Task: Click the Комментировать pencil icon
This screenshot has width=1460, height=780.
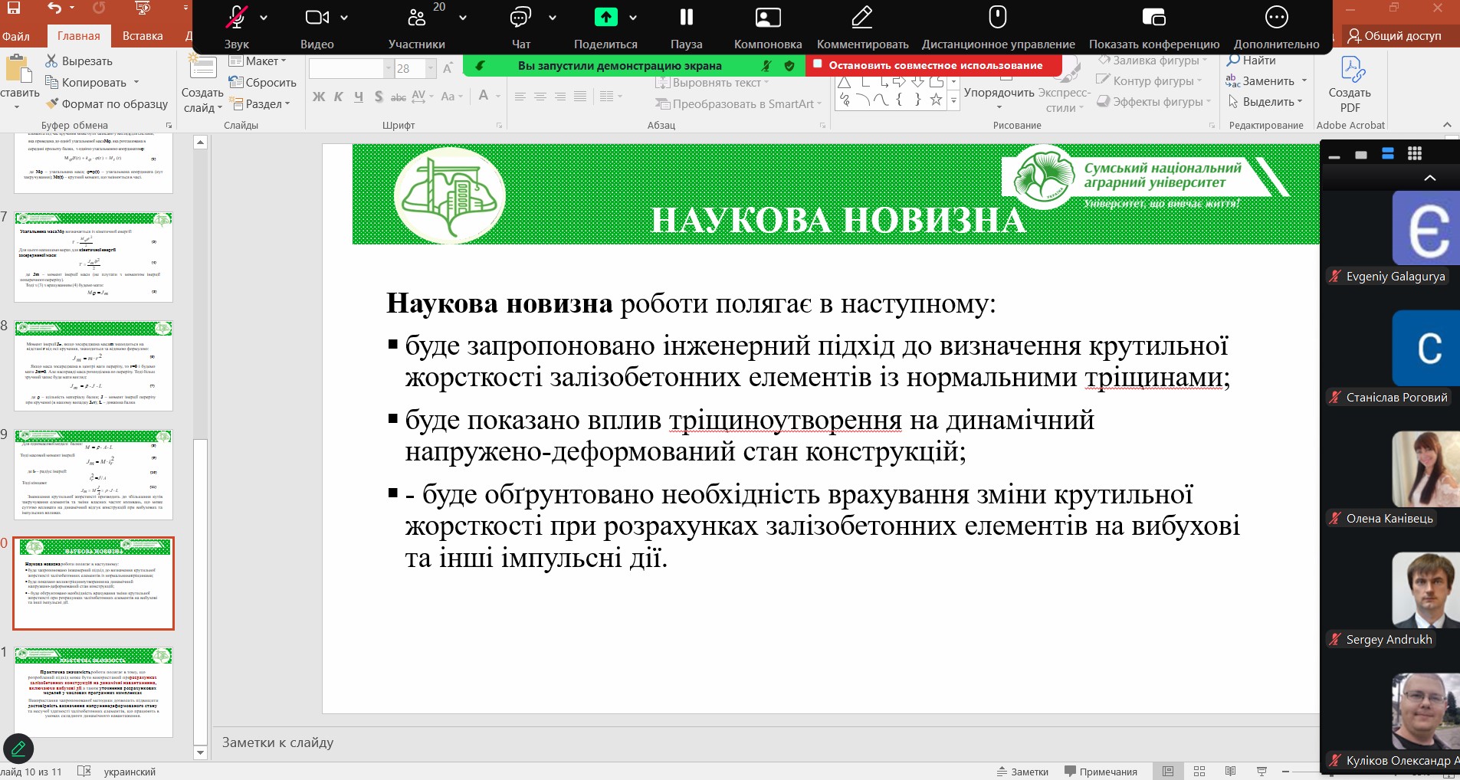Action: 862,18
